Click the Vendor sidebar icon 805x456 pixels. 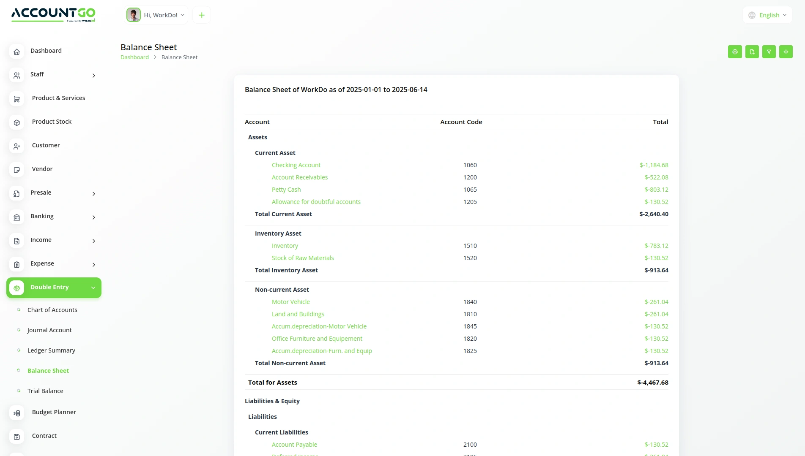(17, 170)
